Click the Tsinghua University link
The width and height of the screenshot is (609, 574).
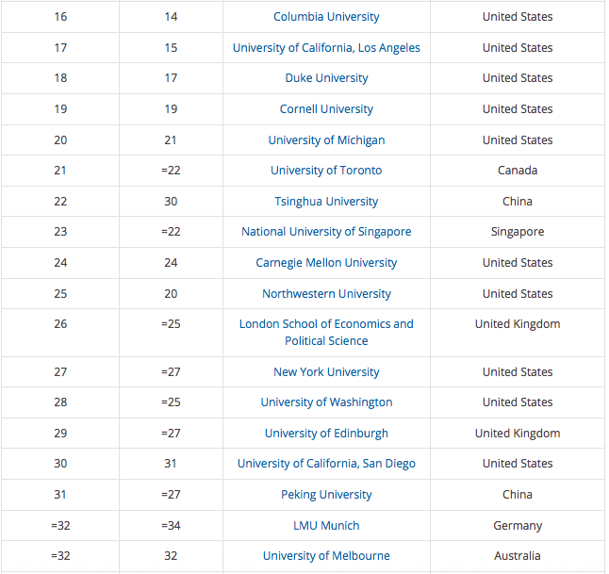click(x=326, y=202)
